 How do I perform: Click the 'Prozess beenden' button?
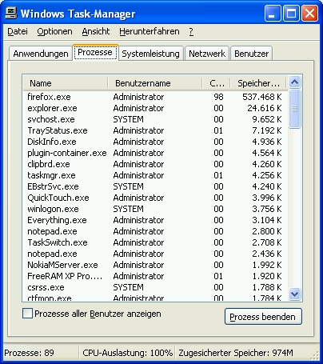pyautogui.click(x=263, y=317)
